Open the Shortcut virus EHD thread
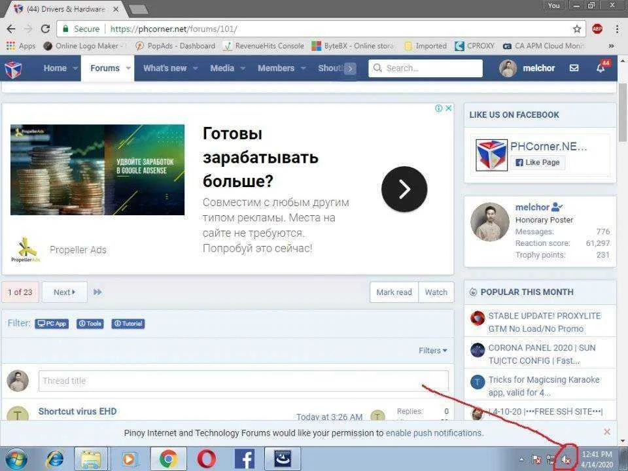The image size is (628, 471). pyautogui.click(x=77, y=411)
